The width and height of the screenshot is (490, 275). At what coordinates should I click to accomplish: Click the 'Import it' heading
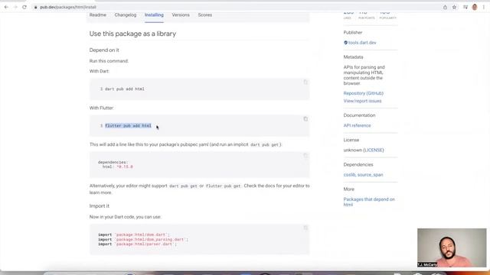(x=100, y=206)
